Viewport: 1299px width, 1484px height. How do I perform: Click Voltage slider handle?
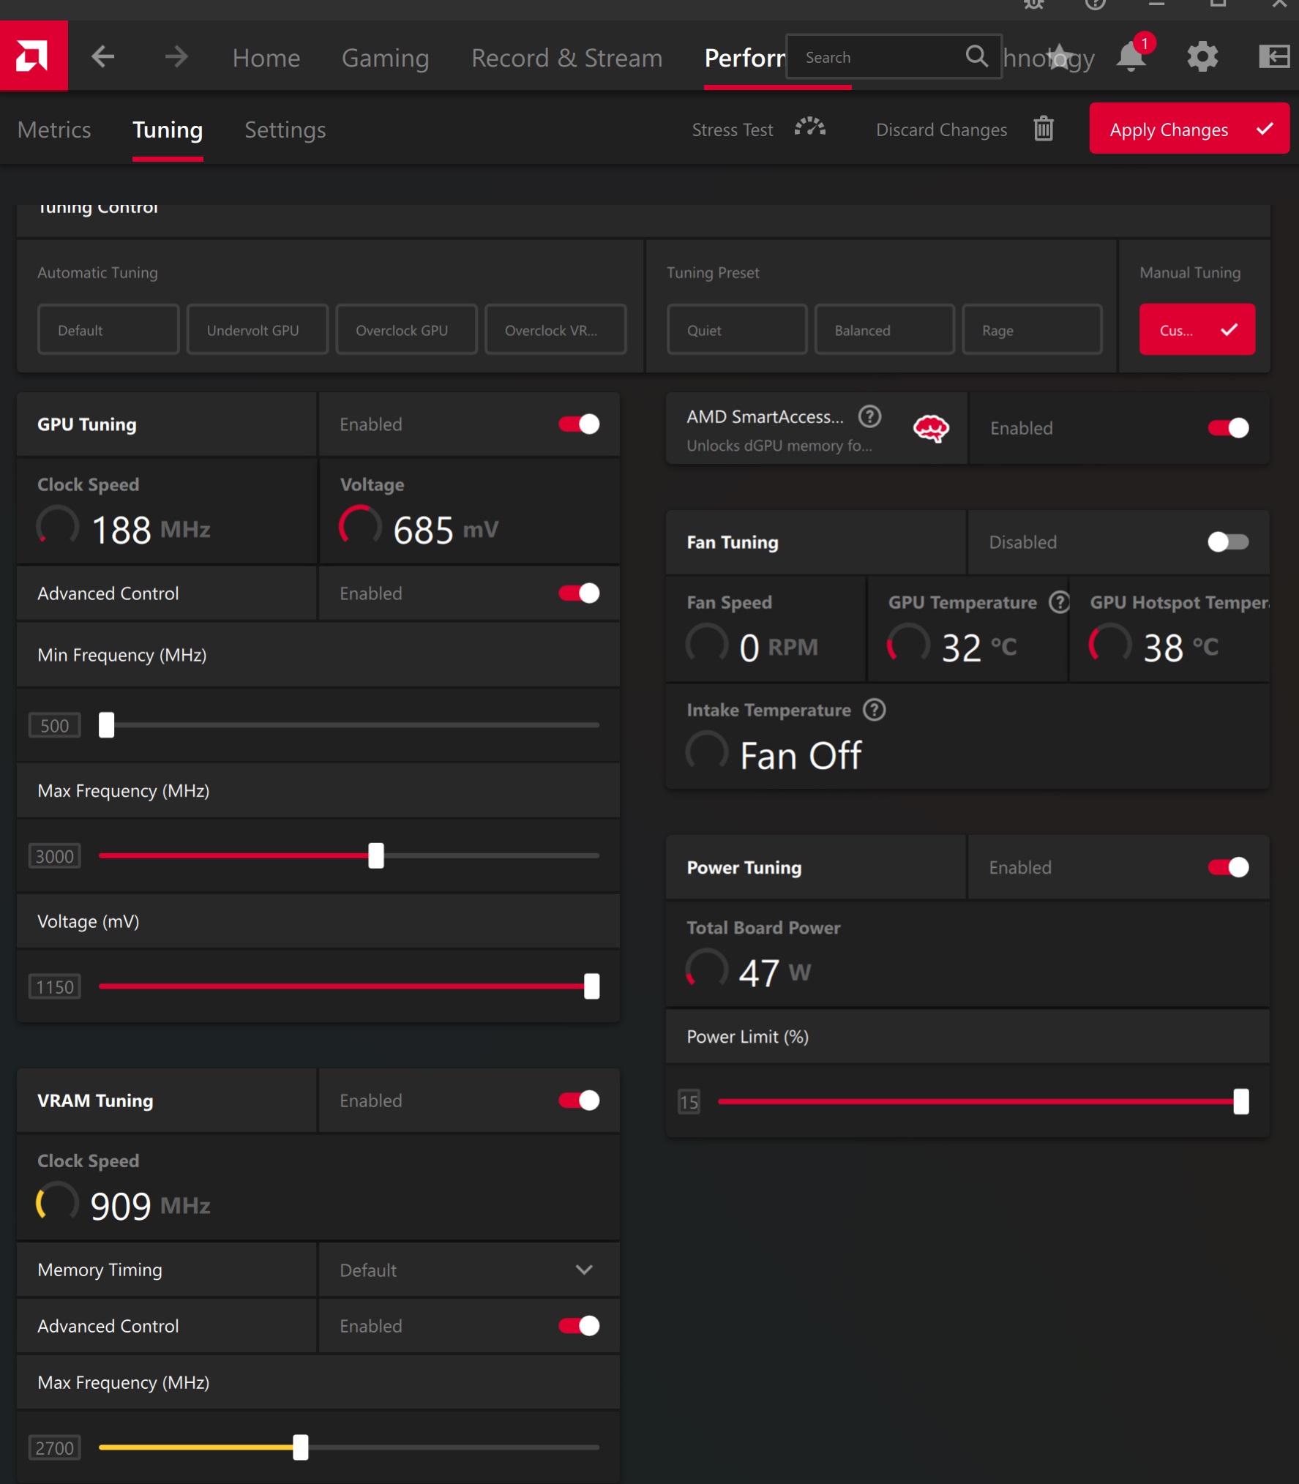pyautogui.click(x=592, y=986)
